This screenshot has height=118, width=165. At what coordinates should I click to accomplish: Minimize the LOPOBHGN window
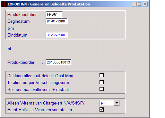pyautogui.click(x=134, y=4)
